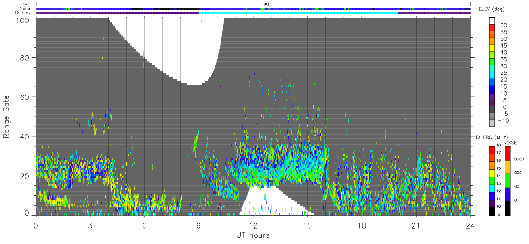Click the 35 label on ELEV colorbar
Viewport: 529px width, 244px height.
tap(503, 59)
